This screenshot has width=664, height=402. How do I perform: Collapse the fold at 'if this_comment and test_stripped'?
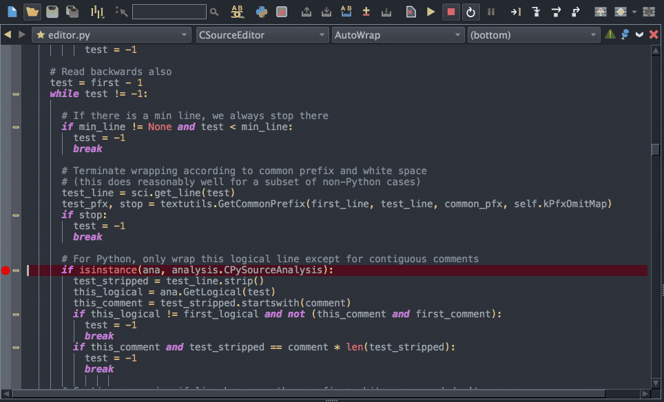16,348
